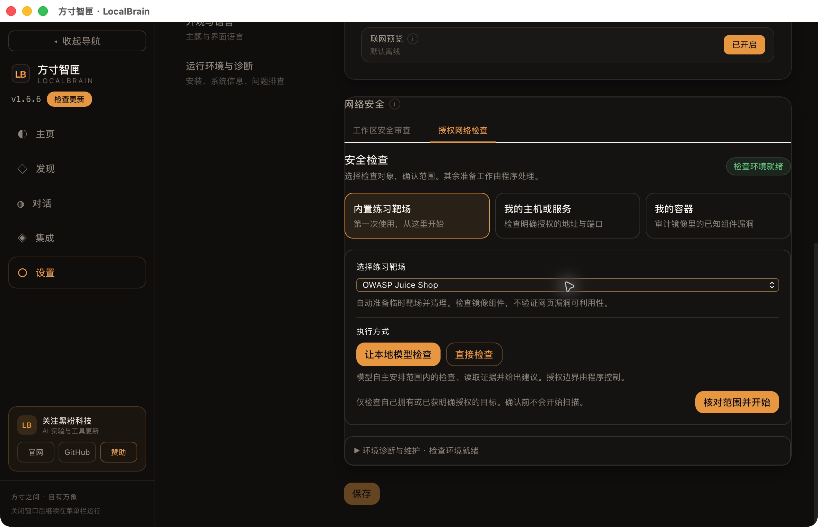The image size is (818, 527).
Task: Click 检查更新 button
Action: click(69, 99)
